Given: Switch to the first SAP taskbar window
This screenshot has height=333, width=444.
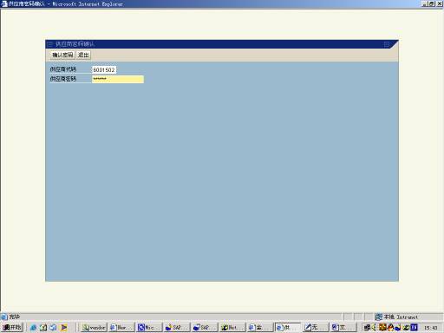Looking at the screenshot, I should click(x=177, y=328).
